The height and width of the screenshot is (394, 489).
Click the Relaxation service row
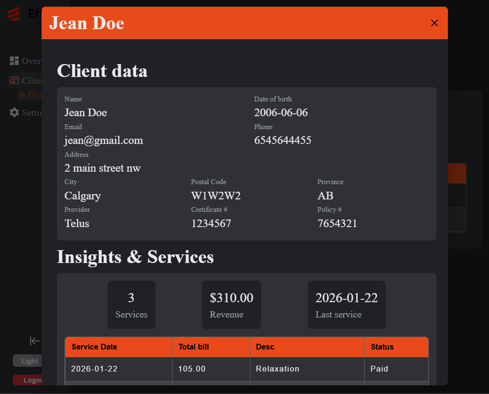click(277, 369)
